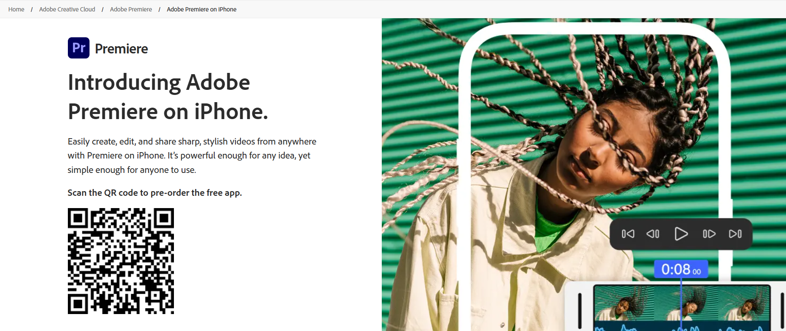This screenshot has height=331, width=786.
Task: Open the Home breadcrumb link
Action: [16, 9]
